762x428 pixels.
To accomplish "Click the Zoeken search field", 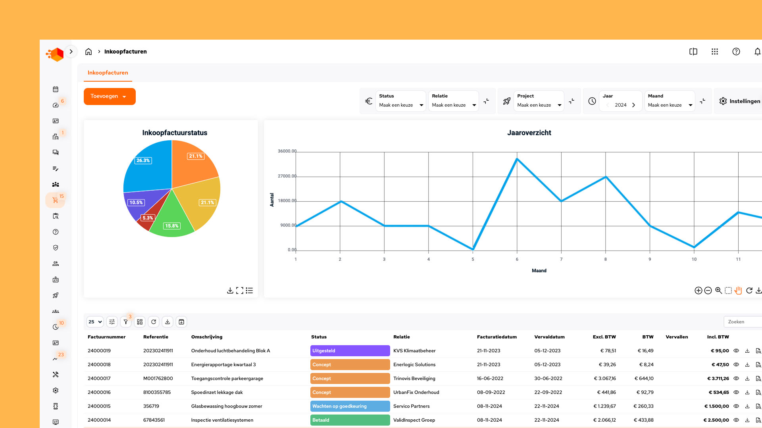I will pyautogui.click(x=743, y=322).
